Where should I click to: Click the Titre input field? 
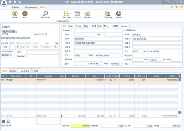(157, 64)
